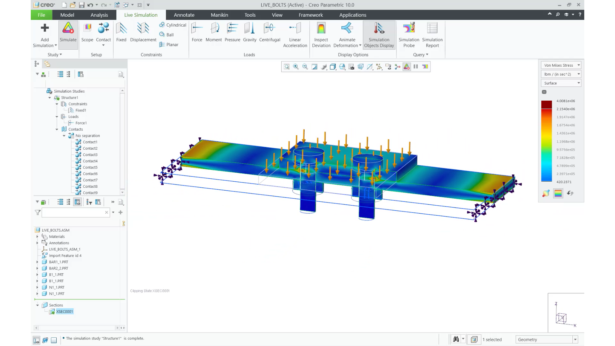Select the Displacement constraint tool

(x=143, y=32)
